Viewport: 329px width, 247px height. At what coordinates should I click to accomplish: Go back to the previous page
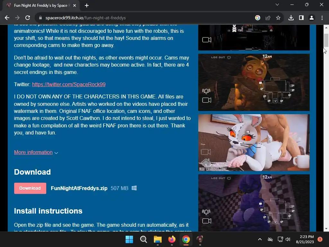click(7, 18)
